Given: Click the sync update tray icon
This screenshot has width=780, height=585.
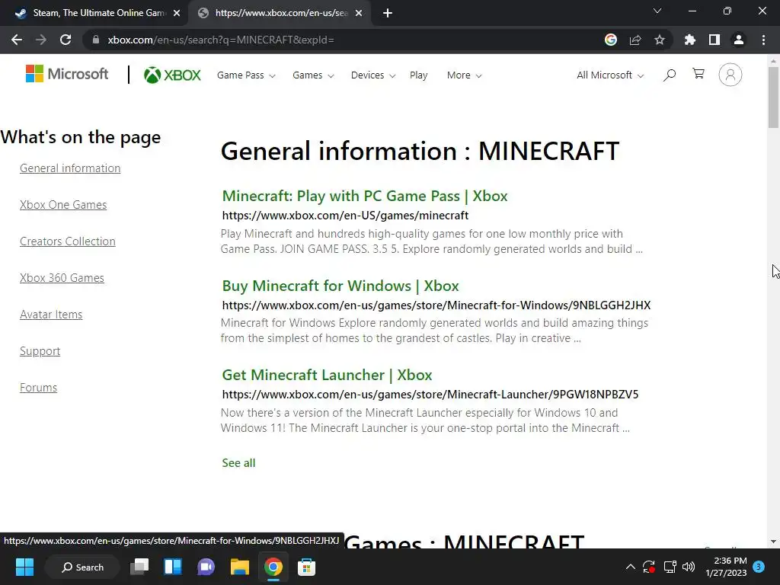Looking at the screenshot, I should (x=649, y=567).
